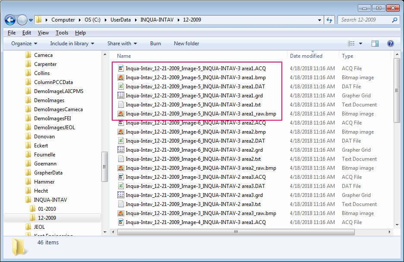Select the 01-2010 subfolder in tree

point(47,209)
